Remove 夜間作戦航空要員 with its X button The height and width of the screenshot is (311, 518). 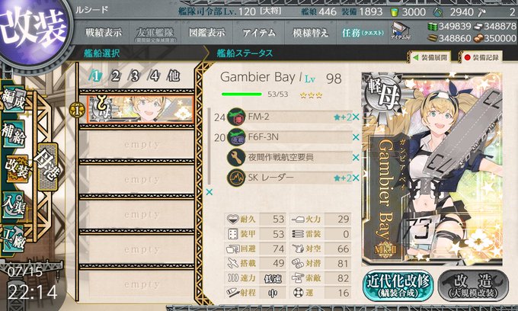[x=356, y=157]
